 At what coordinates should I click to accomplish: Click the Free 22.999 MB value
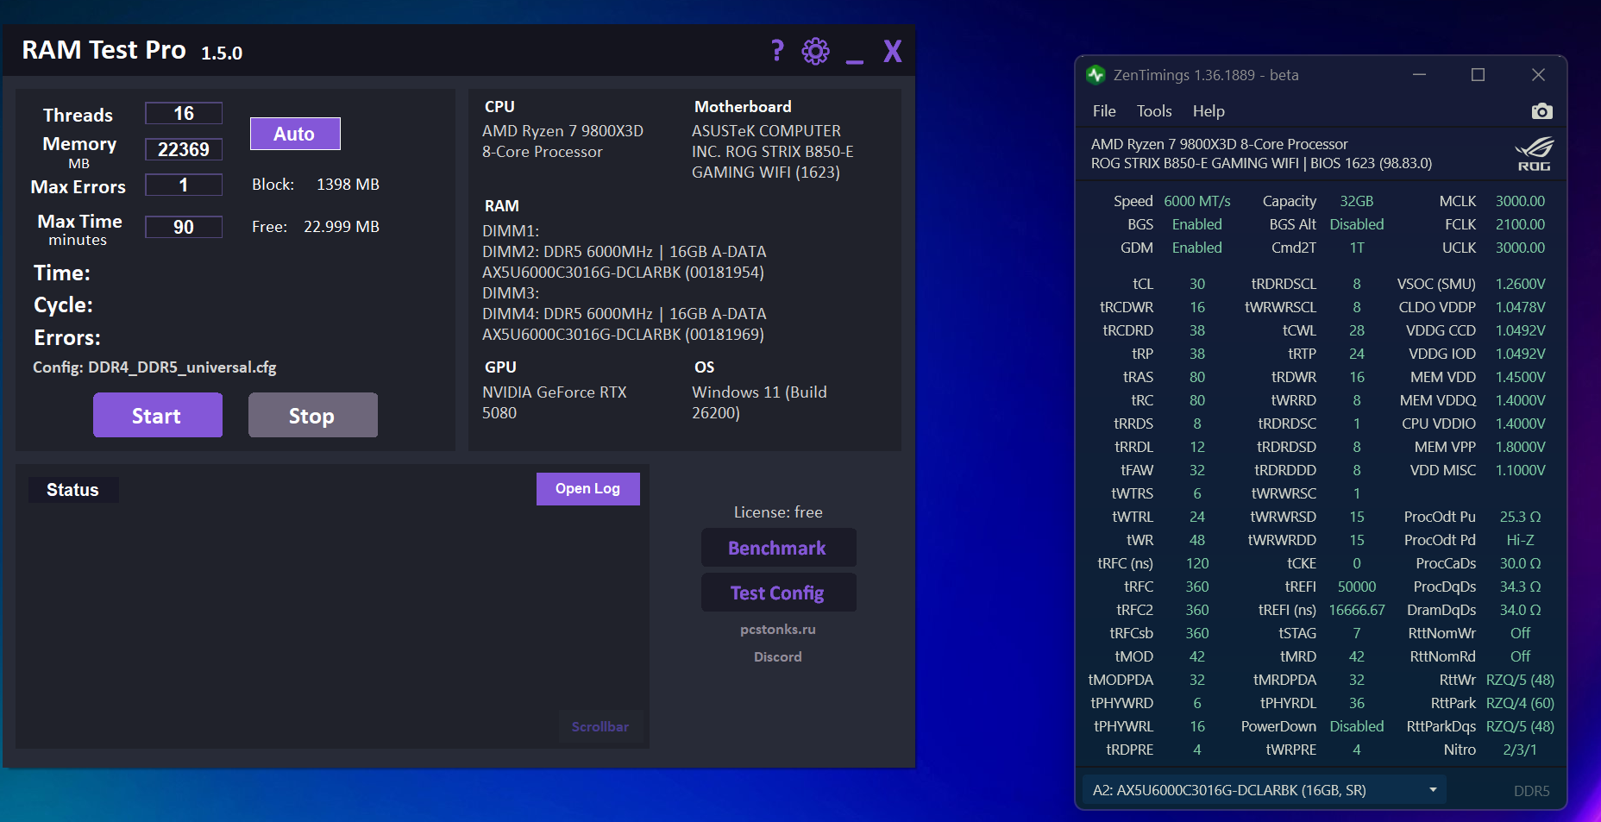click(342, 227)
